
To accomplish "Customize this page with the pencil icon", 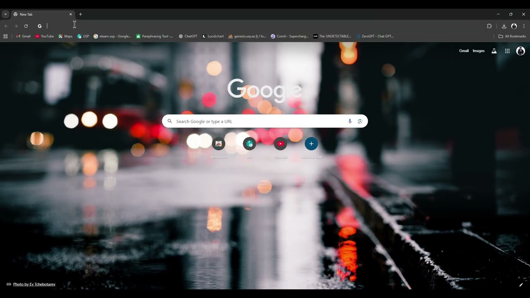I will [521, 284].
